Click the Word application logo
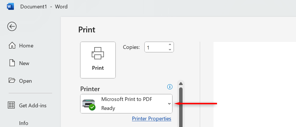This screenshot has height=127, width=296. 10,6
